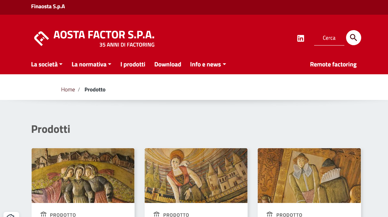Follow the Finaosta S.p.A link in top bar

pyautogui.click(x=48, y=7)
